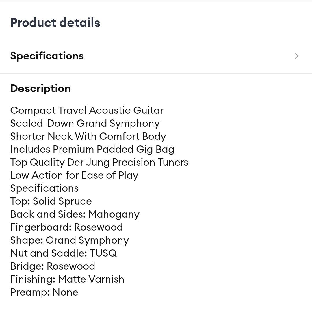Select the Nut and Saddle: TUSQ line

tap(63, 253)
